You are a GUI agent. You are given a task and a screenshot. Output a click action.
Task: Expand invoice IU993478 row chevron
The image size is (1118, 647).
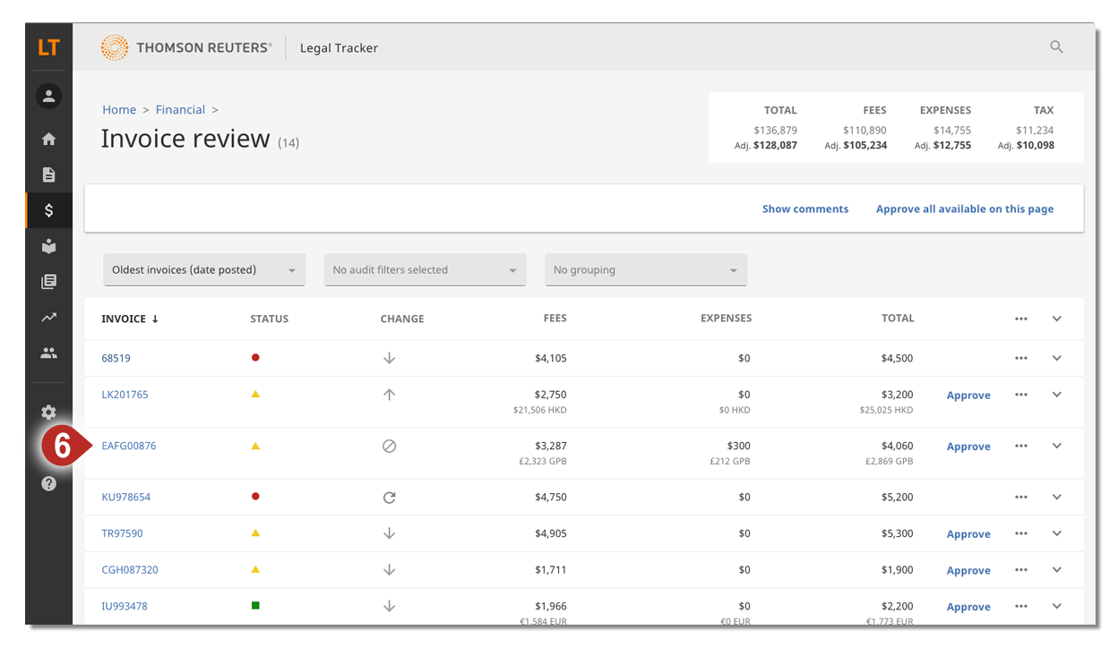pos(1057,606)
